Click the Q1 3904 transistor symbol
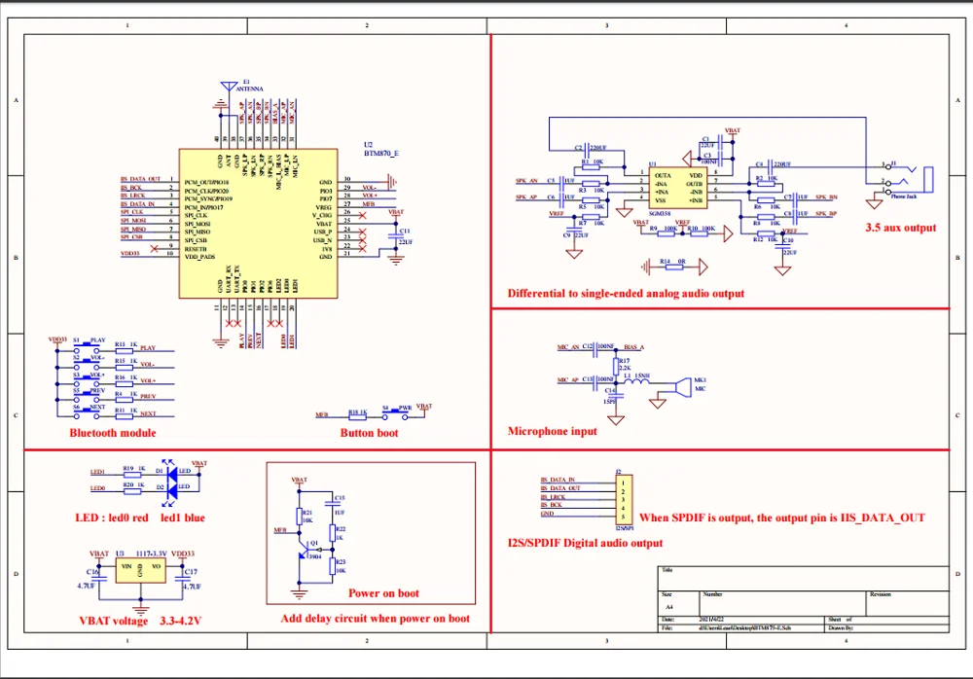 (x=306, y=552)
